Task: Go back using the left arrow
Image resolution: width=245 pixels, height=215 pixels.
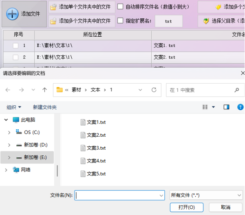Action: point(8,90)
